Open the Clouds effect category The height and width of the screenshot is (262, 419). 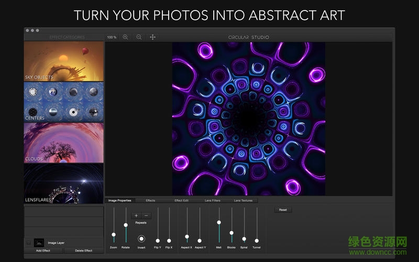(x=64, y=142)
